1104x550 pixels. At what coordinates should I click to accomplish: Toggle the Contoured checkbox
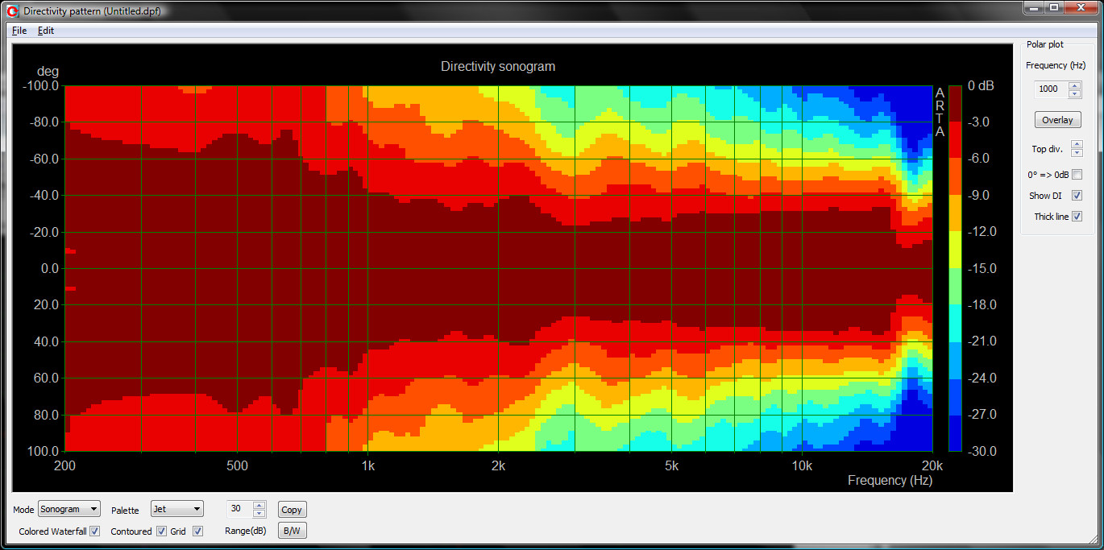coord(161,531)
